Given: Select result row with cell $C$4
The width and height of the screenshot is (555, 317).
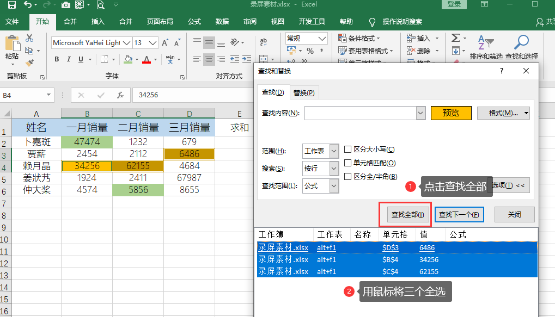Looking at the screenshot, I should click(x=397, y=271).
